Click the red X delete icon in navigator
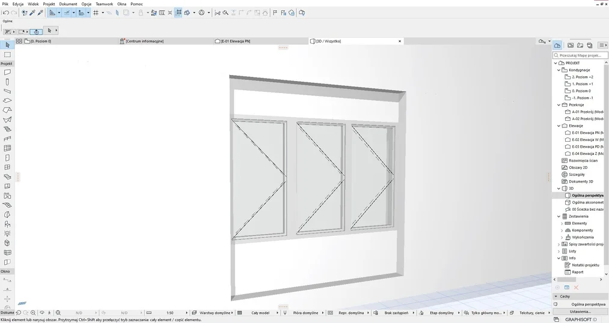Viewport: 609px width, 323px height. (x=576, y=288)
